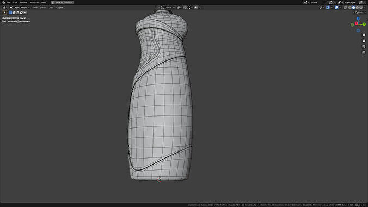Open the File menu
Viewport: 368px width, 207px height.
9,2
